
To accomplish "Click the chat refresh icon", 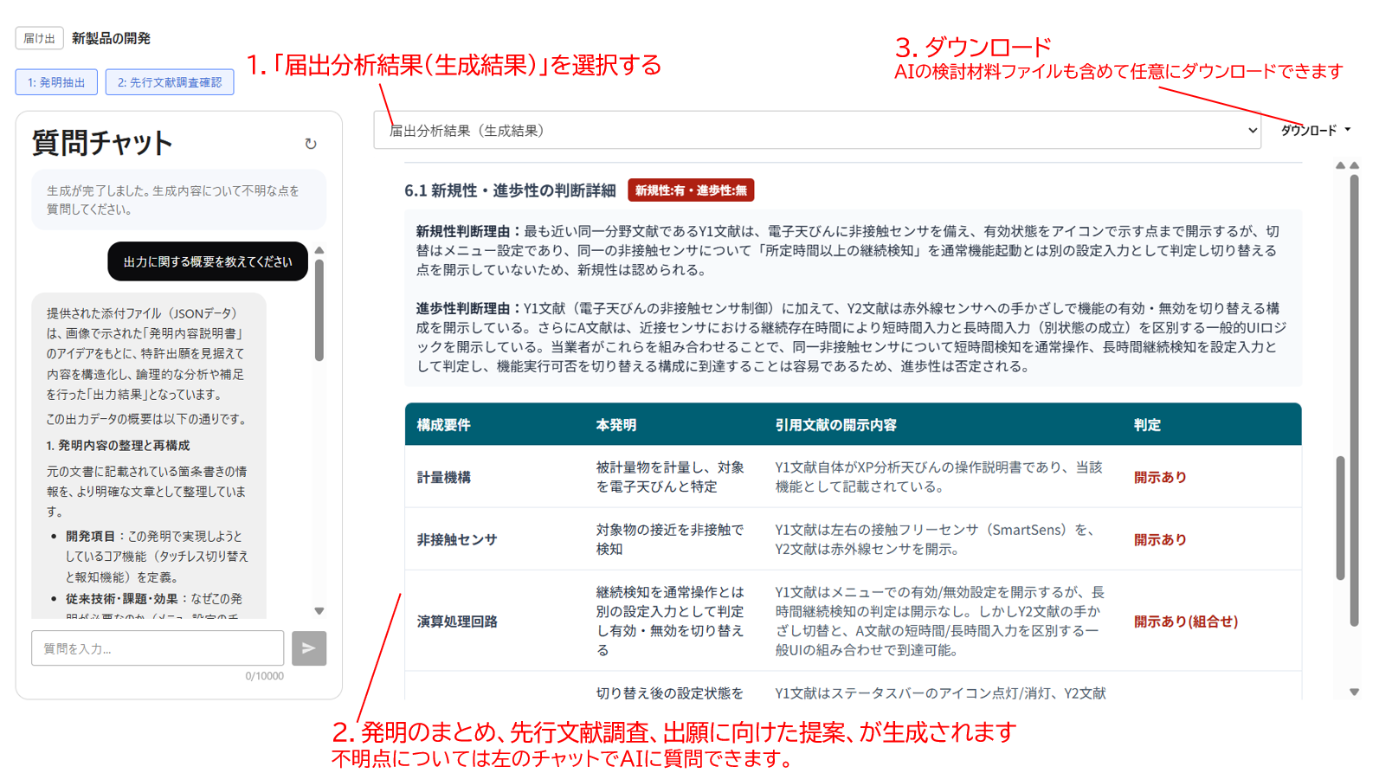I will tap(311, 144).
